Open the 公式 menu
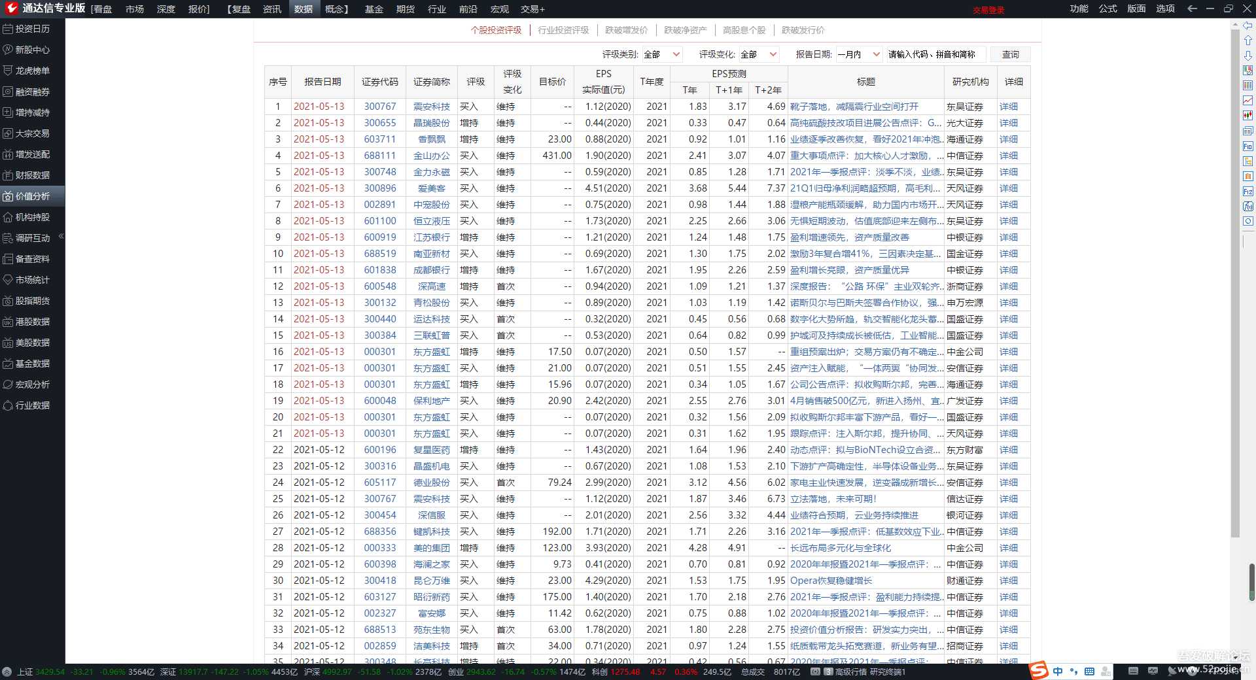1256x680 pixels. 1108,9
